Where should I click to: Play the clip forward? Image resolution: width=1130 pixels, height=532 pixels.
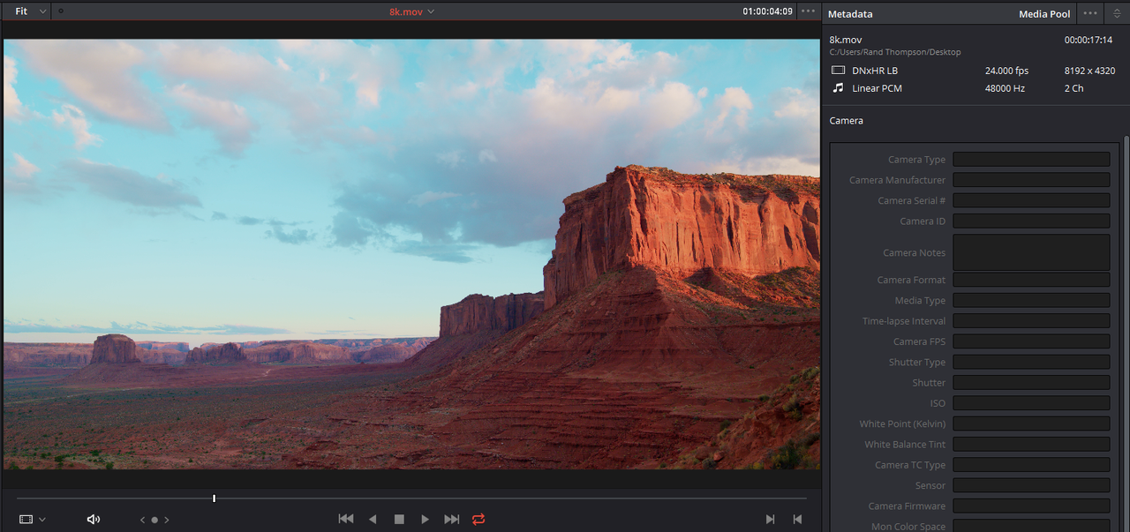426,520
